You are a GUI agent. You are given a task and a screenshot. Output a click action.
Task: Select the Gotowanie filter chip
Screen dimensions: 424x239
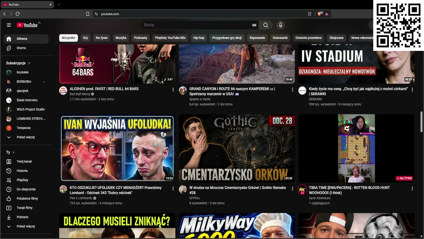coord(280,38)
